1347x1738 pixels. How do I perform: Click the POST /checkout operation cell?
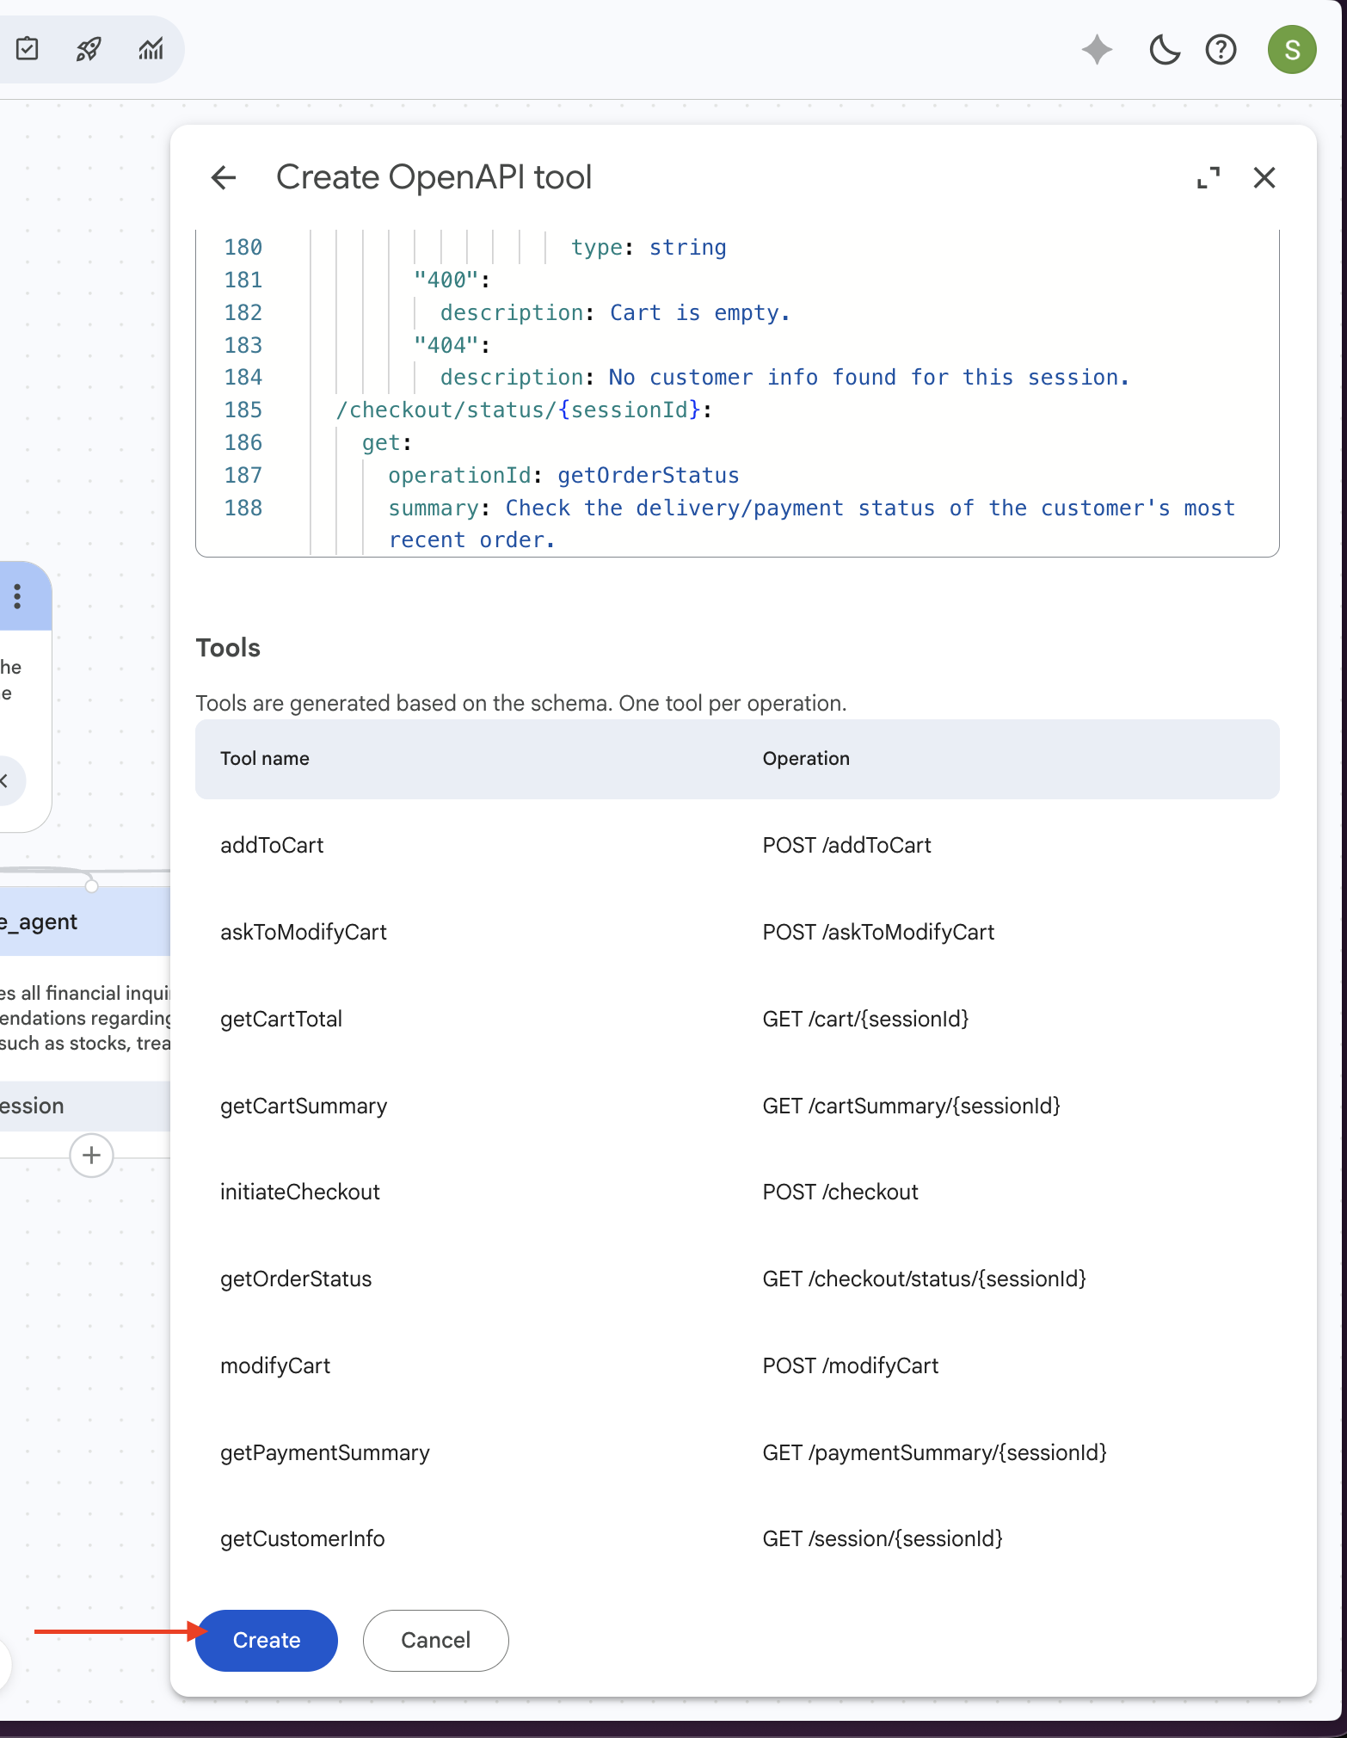(840, 1192)
